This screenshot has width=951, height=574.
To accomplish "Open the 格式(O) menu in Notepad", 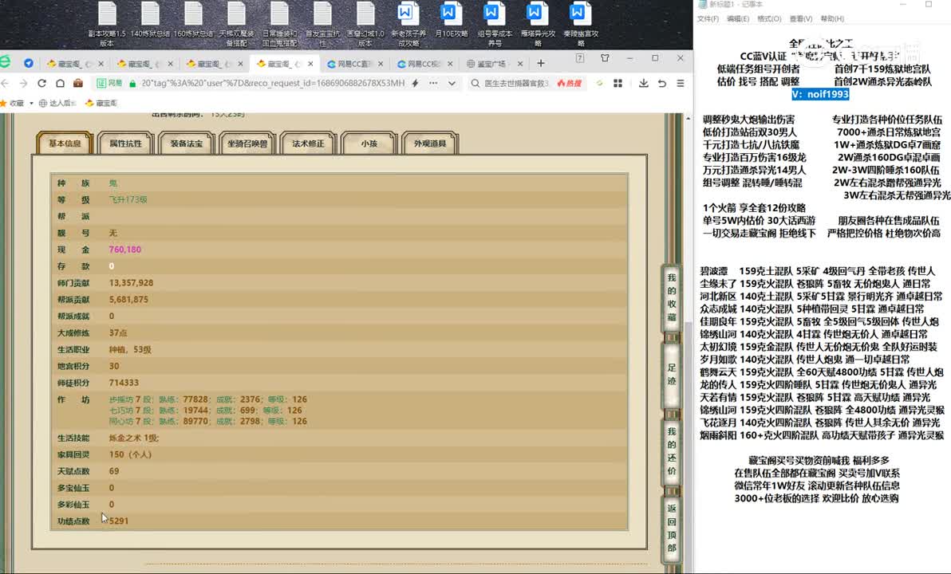I will click(769, 19).
